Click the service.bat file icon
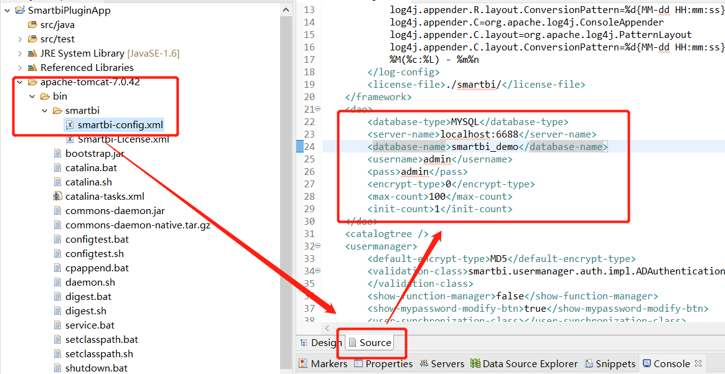 pos(57,325)
